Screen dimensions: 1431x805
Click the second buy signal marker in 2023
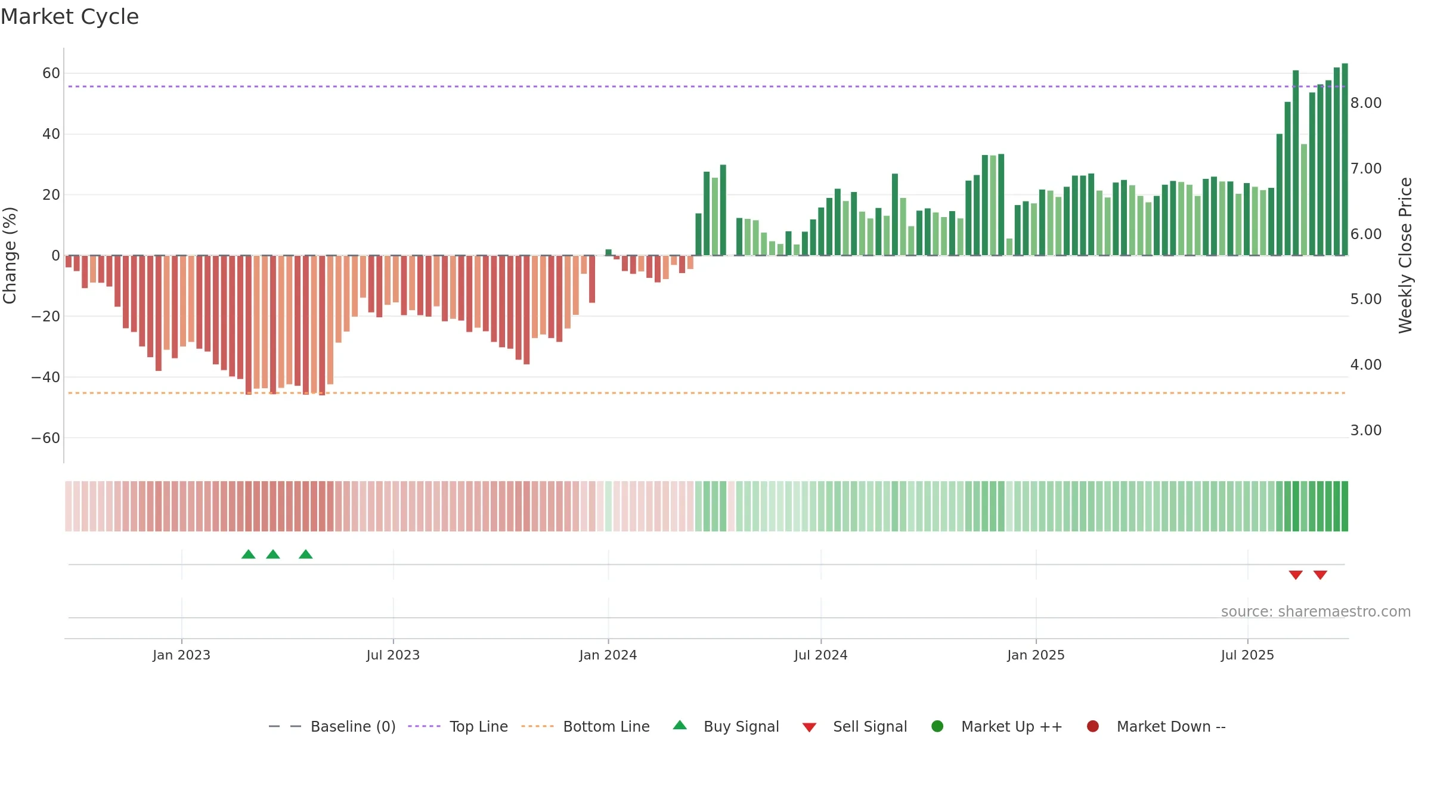coord(273,555)
